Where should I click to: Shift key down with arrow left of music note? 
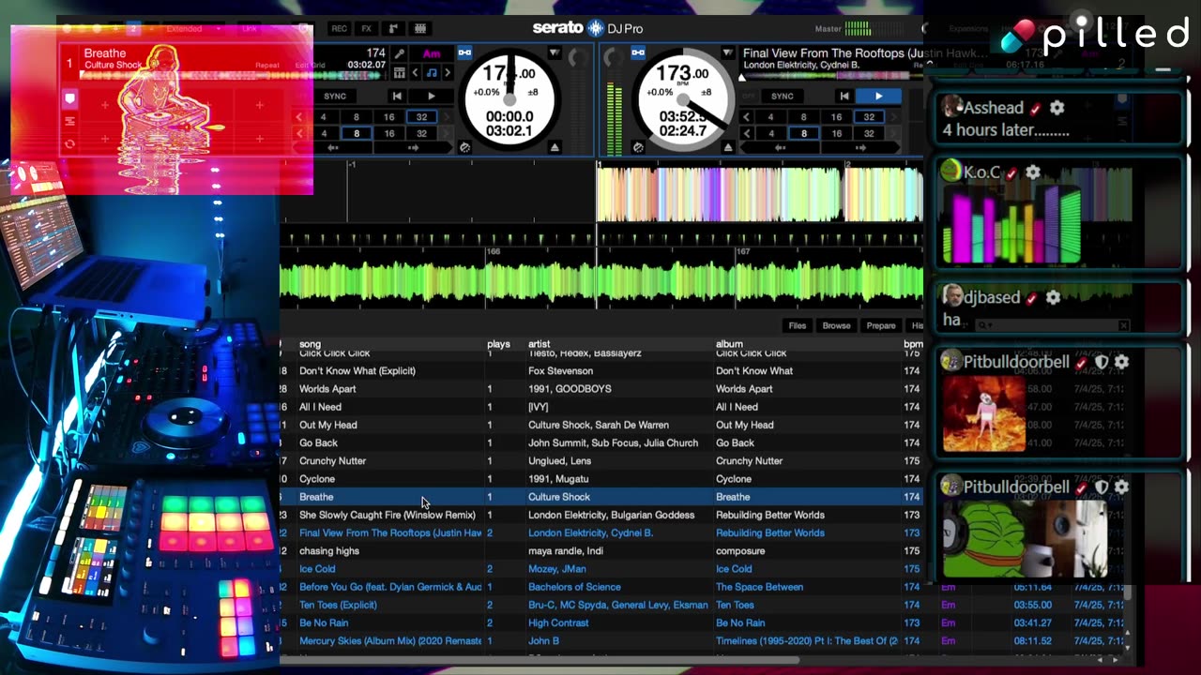pos(415,72)
